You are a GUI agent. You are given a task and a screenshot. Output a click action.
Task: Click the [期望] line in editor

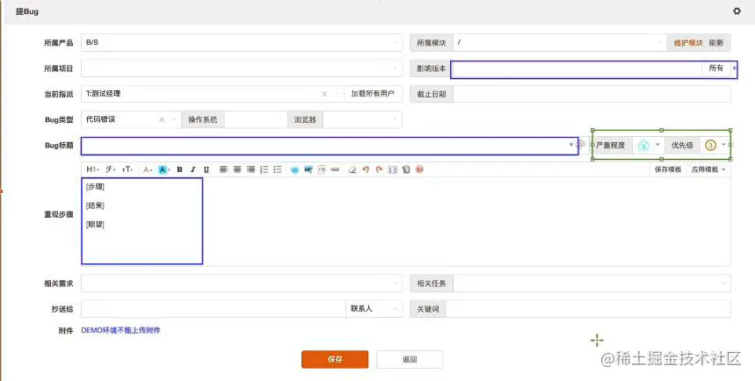[x=95, y=225]
